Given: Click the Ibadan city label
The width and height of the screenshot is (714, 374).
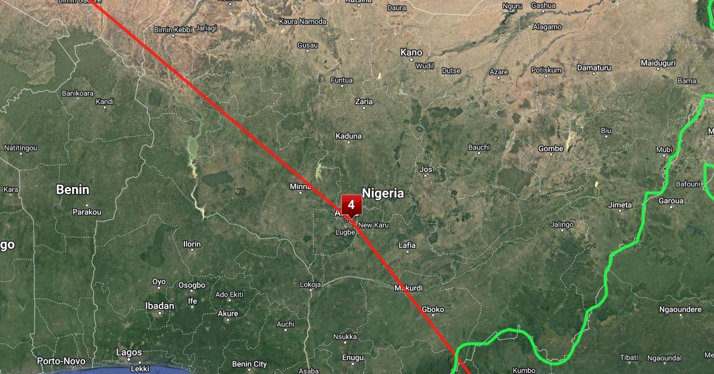Looking at the screenshot, I should click(x=160, y=306).
